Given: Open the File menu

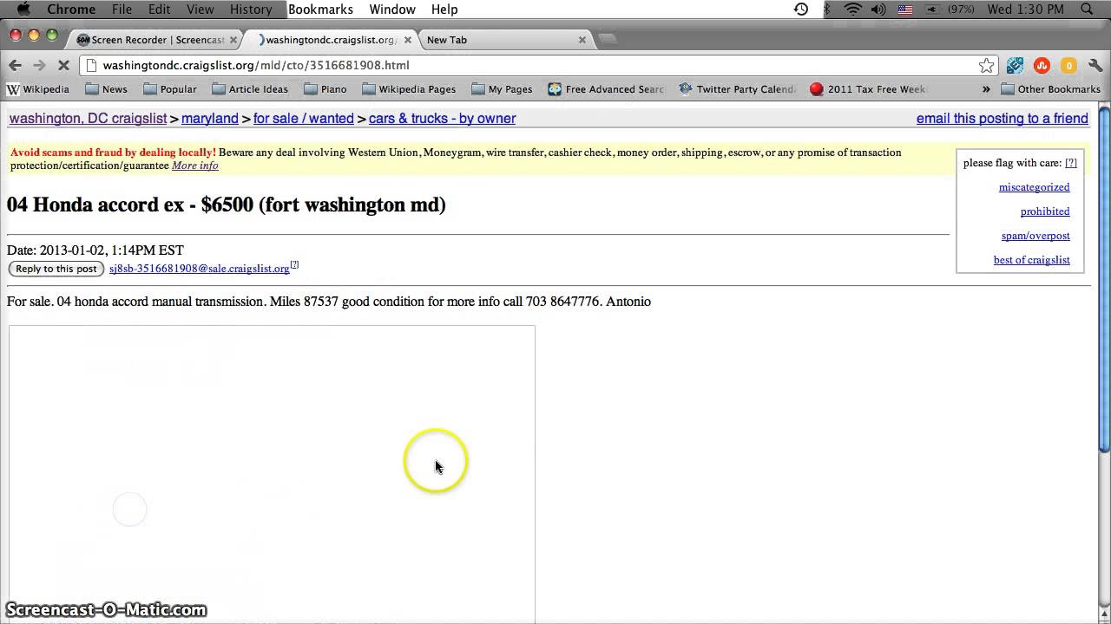Looking at the screenshot, I should click(x=122, y=10).
